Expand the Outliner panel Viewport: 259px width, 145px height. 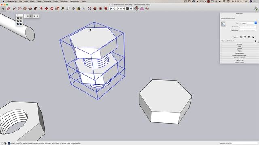[239, 49]
